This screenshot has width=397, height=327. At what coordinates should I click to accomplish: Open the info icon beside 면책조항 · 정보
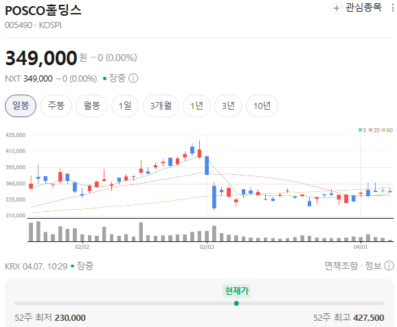[x=389, y=265]
